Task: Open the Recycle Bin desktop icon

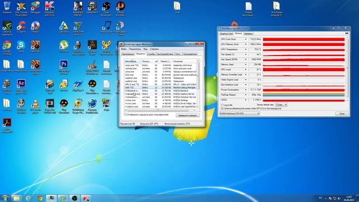Action: (x=7, y=7)
